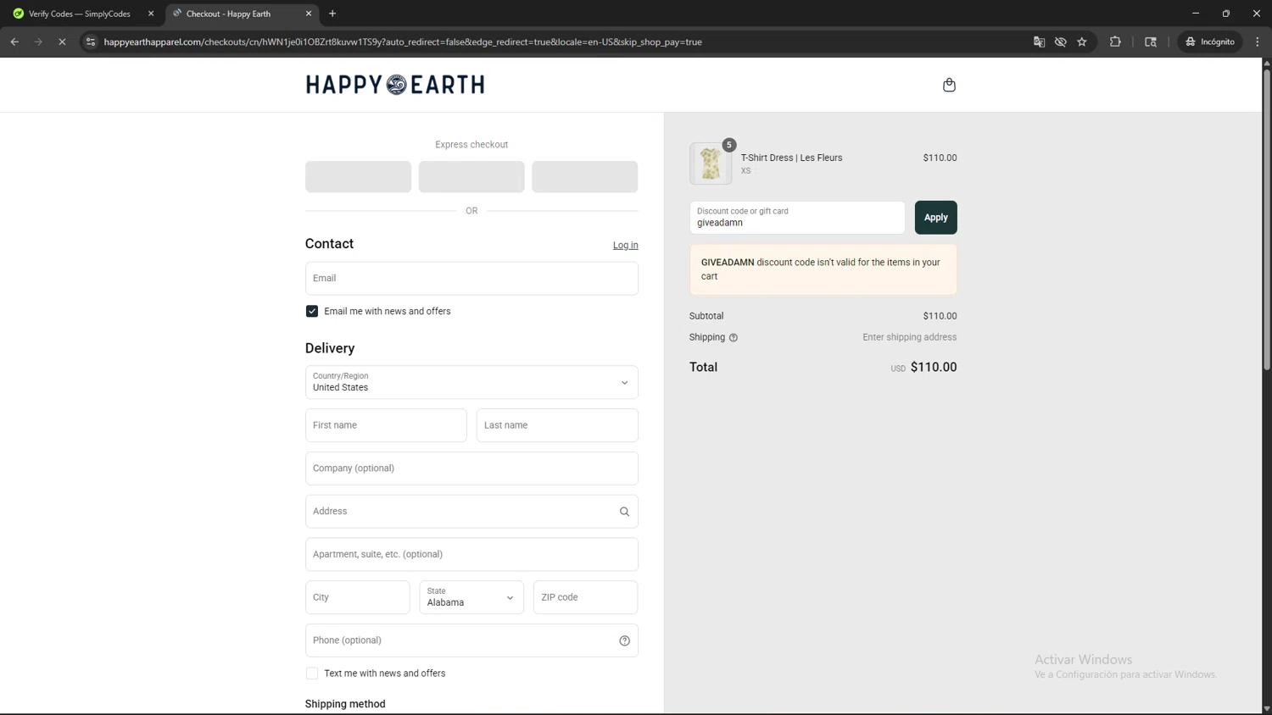The width and height of the screenshot is (1272, 715).
Task: Go back in browser history
Action: (14, 42)
